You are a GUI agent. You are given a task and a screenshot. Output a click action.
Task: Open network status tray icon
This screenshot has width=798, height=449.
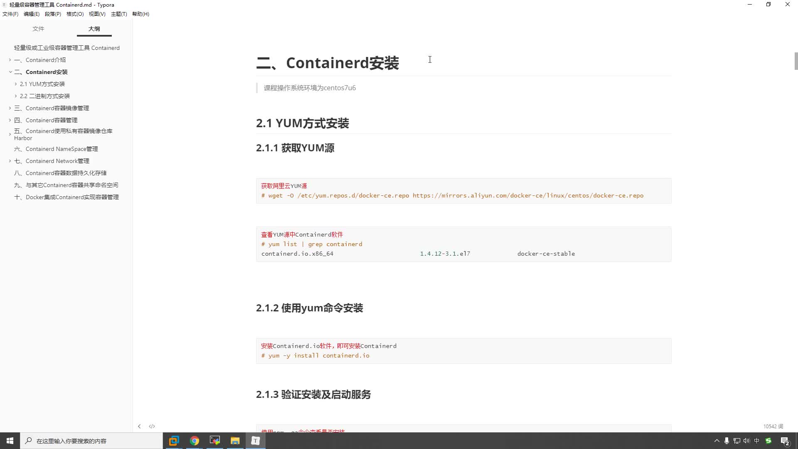(736, 441)
